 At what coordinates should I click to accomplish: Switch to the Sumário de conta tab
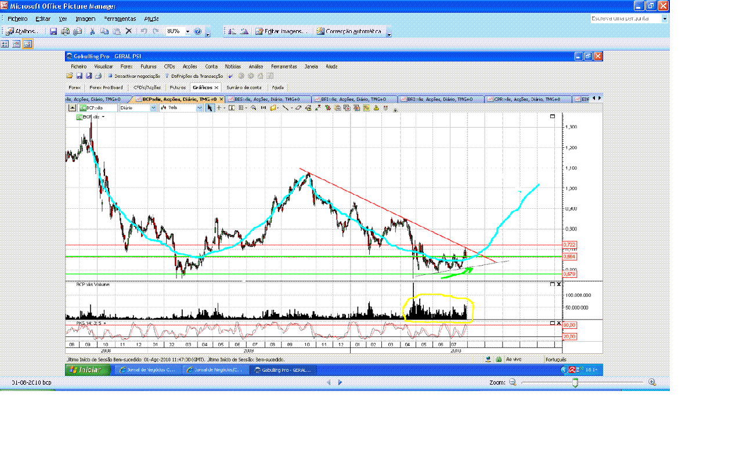pyautogui.click(x=244, y=88)
